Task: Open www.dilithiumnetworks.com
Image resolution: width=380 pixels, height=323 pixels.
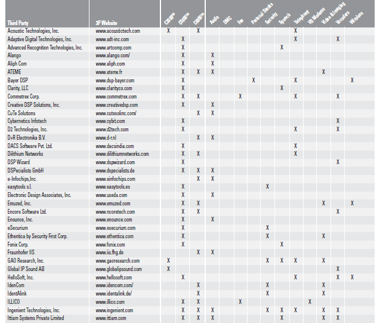Action: 122,154
